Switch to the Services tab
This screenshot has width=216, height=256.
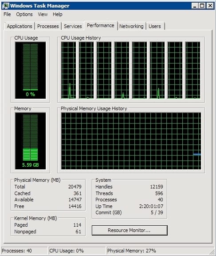coord(73,26)
